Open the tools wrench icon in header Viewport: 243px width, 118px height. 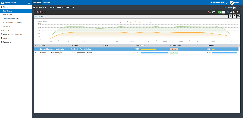227,3
